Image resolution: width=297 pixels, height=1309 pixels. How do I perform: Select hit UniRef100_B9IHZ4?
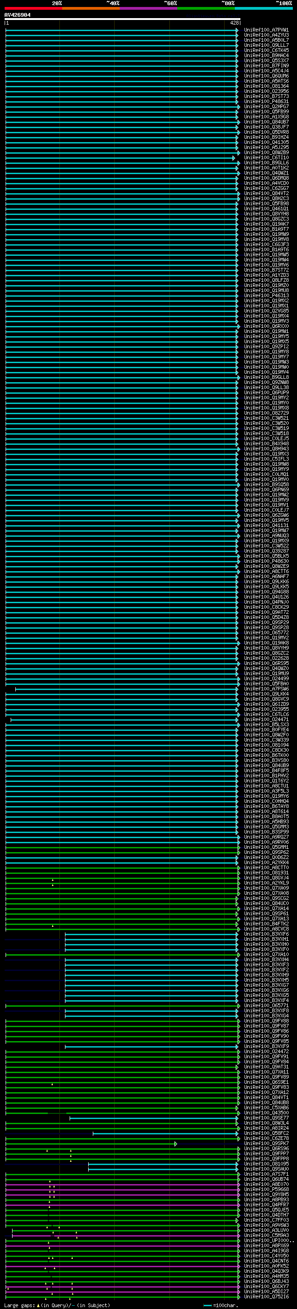pos(266,137)
